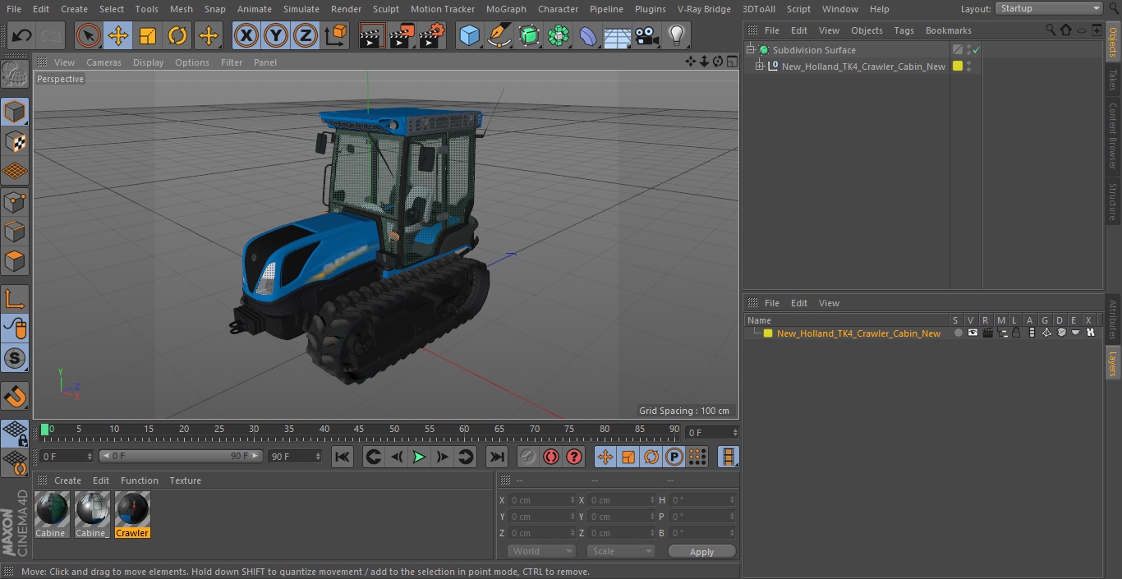Open the Layers side tab
The height and width of the screenshot is (579, 1122).
(1113, 364)
